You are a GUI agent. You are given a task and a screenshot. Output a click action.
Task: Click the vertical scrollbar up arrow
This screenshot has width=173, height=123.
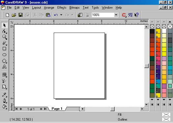(x=146, y=27)
